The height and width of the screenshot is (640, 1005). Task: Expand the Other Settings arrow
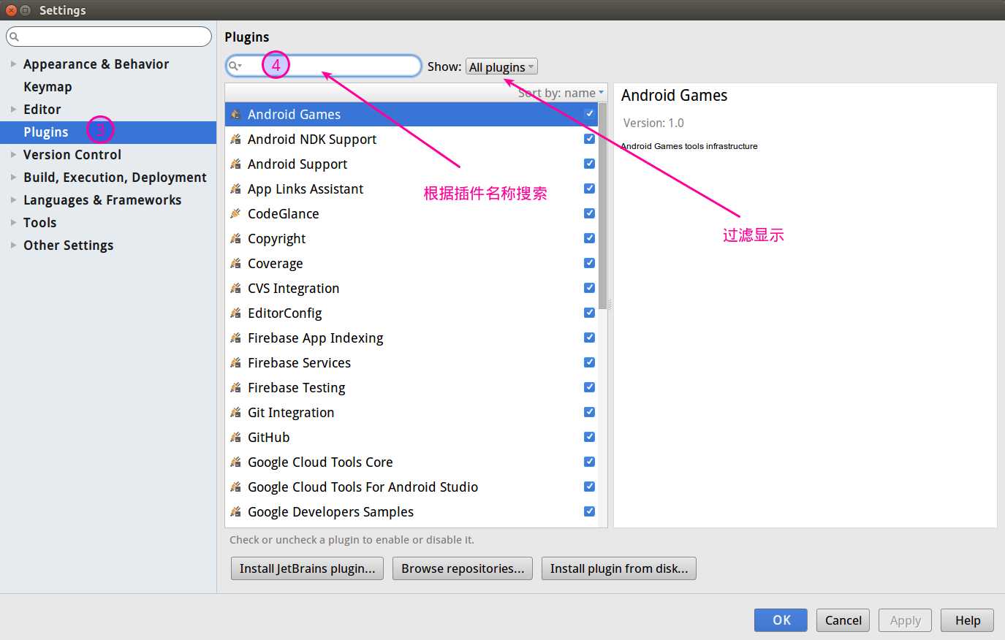(x=13, y=245)
